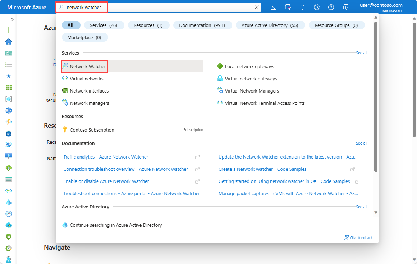
Task: Open portal settings via the gear icon
Action: [316, 7]
